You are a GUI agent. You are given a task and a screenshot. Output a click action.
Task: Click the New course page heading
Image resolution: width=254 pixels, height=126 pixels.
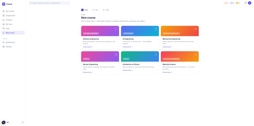click(88, 18)
